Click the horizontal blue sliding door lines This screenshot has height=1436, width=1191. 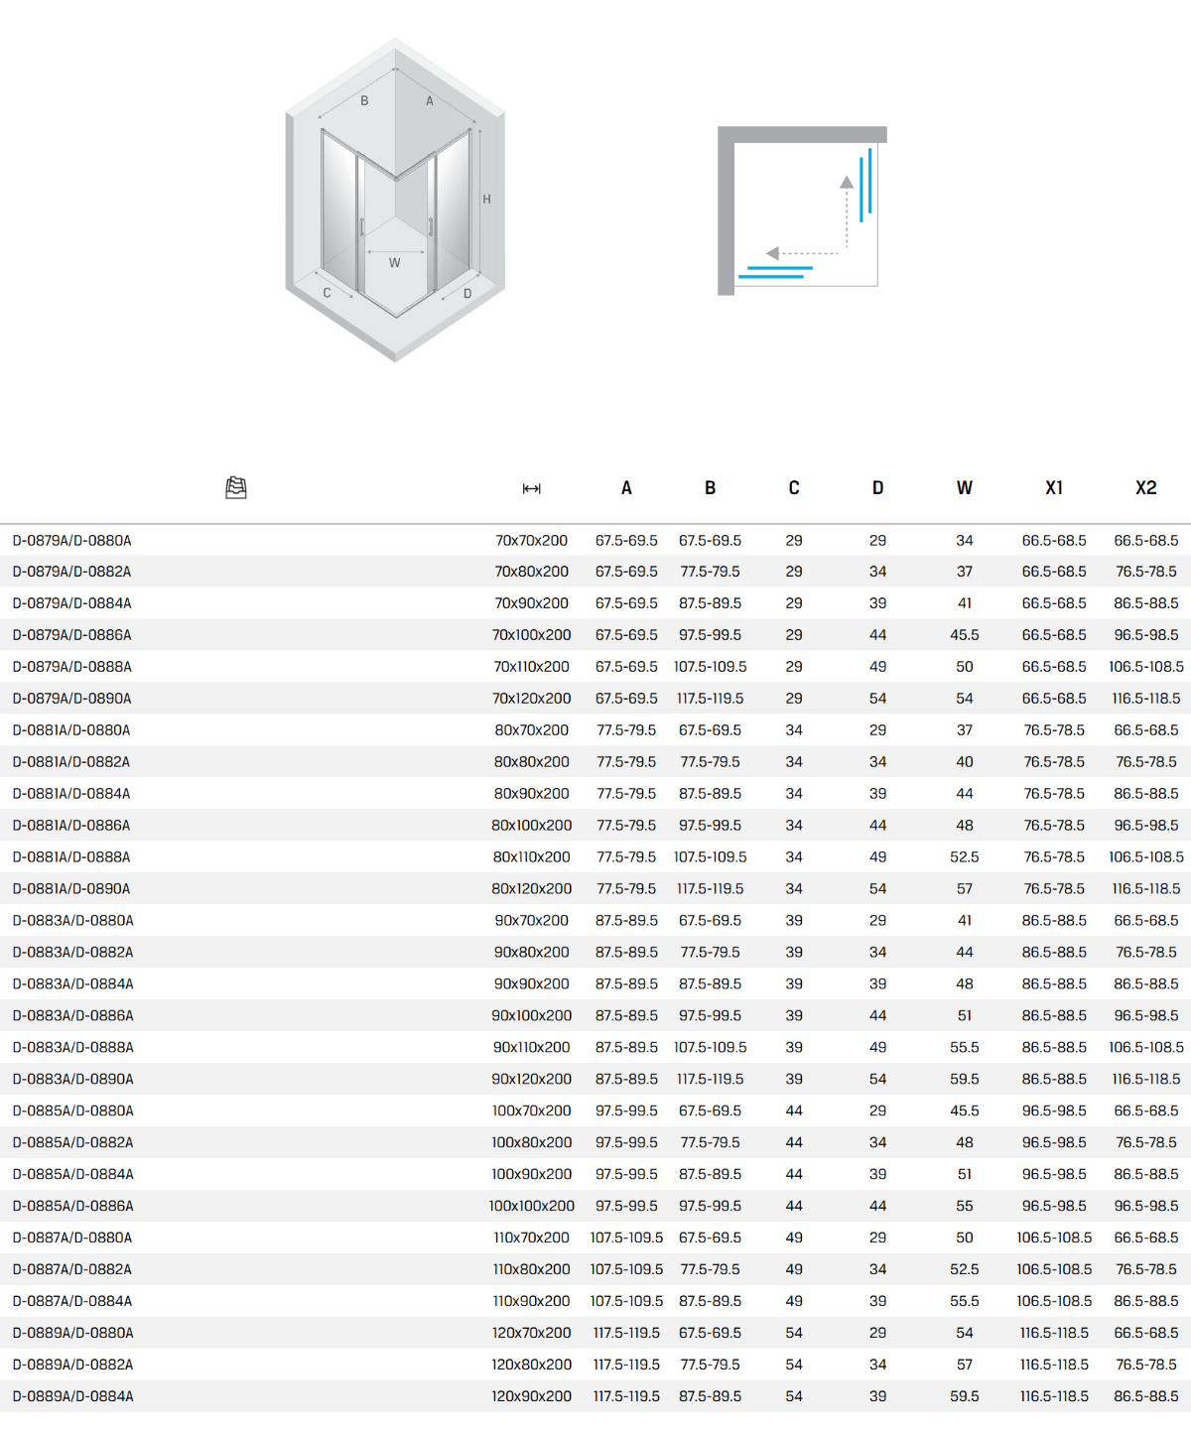click(774, 272)
